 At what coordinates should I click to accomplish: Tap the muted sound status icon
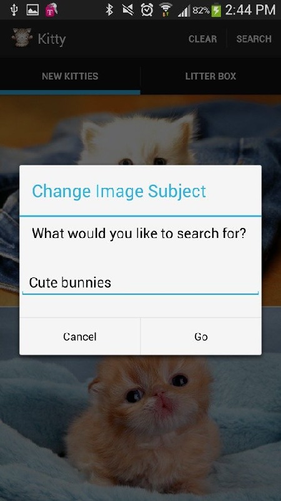[128, 10]
